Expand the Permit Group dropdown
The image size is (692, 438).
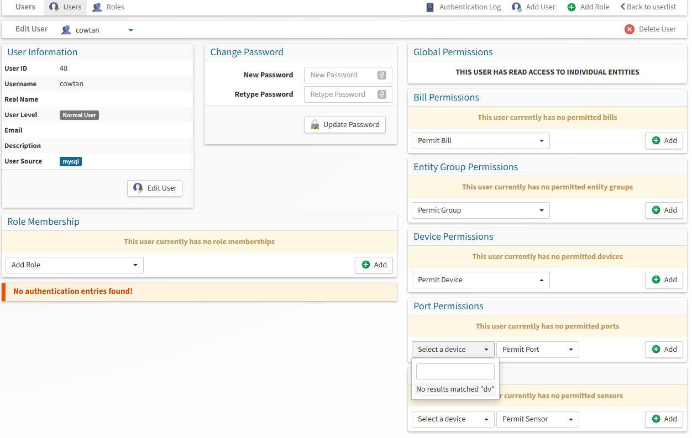coord(480,210)
